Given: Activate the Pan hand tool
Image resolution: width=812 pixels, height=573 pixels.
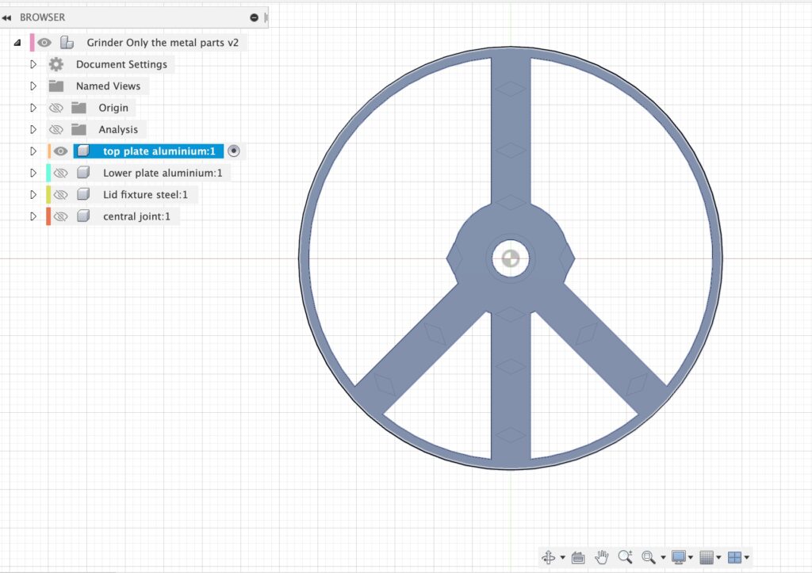Looking at the screenshot, I should (x=602, y=557).
